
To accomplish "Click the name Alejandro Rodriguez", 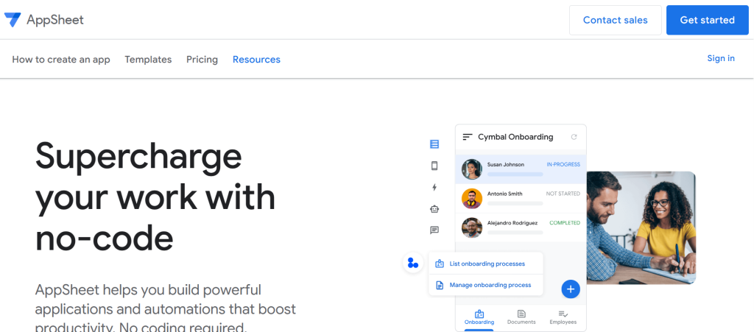I will pyautogui.click(x=512, y=223).
